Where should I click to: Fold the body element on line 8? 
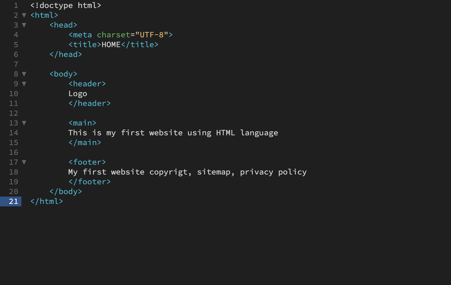pyautogui.click(x=24, y=74)
